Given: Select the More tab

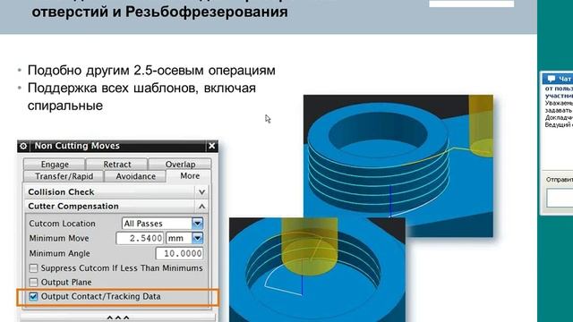Looking at the screenshot, I should 190,176.
